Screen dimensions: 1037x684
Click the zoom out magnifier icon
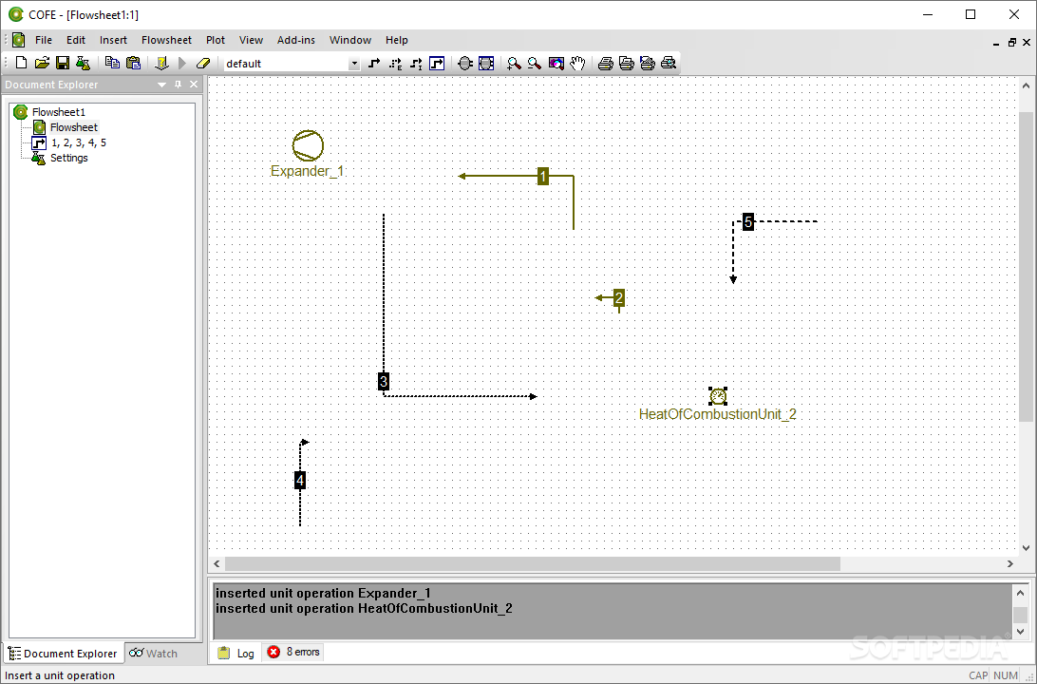click(x=535, y=63)
